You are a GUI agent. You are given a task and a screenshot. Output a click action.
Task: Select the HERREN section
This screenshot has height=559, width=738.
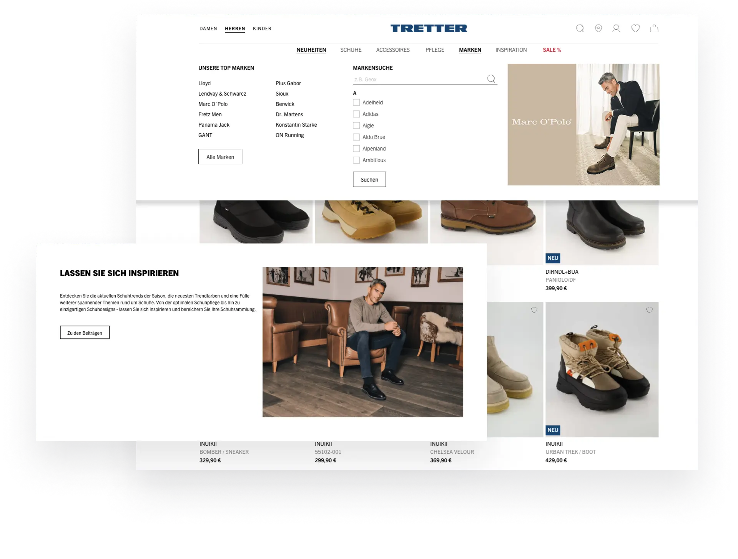pos(235,29)
